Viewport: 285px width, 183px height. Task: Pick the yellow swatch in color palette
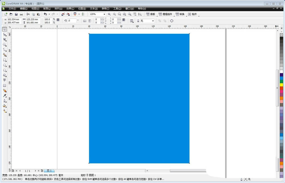[x=281, y=85]
